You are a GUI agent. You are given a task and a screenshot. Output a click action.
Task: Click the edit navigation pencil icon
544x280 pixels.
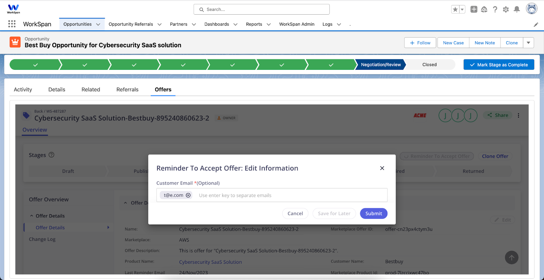[536, 24]
